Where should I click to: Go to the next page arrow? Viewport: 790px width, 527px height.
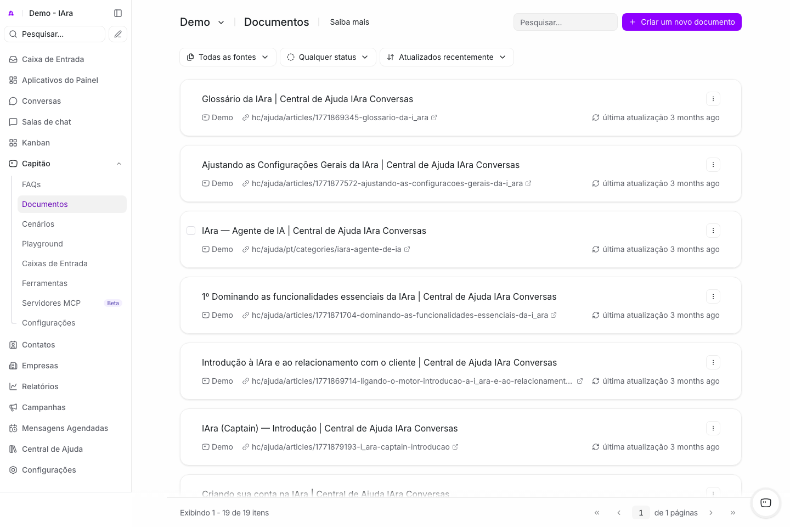point(711,513)
